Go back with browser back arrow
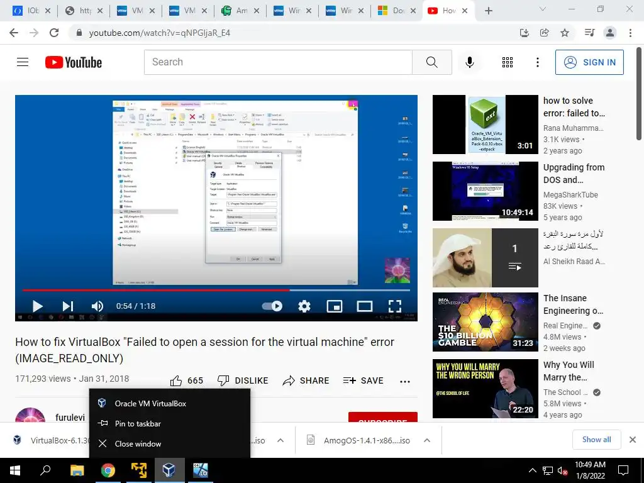 [x=14, y=33]
